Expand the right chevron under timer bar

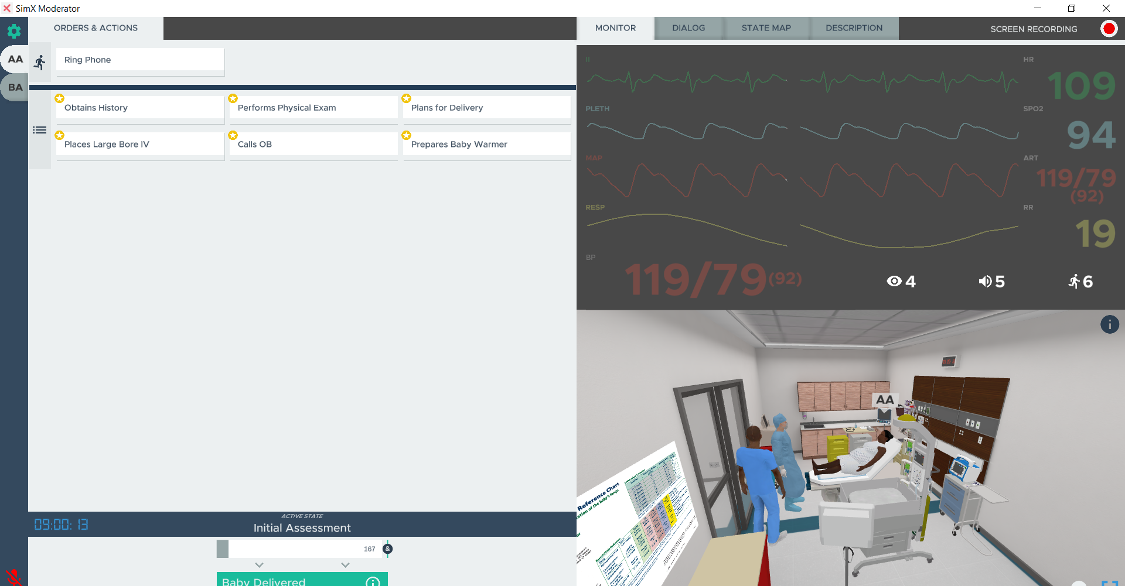[345, 565]
